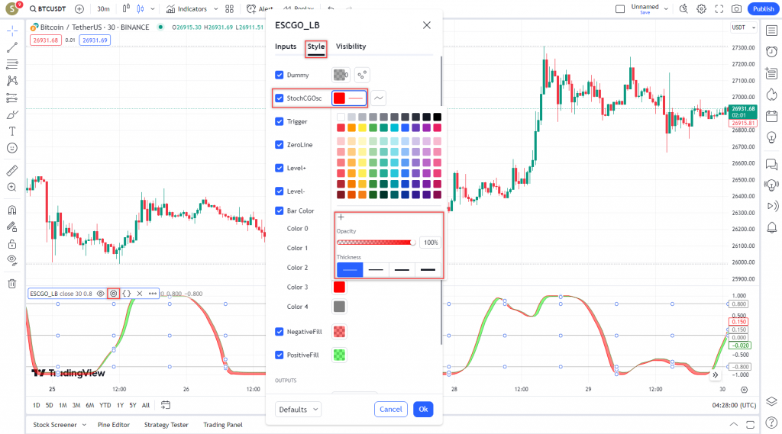The image size is (782, 434).
Task: Toggle the ZeroLine checkbox
Action: click(280, 145)
